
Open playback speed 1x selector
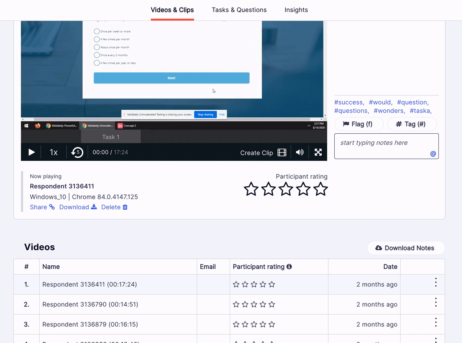[x=53, y=152]
